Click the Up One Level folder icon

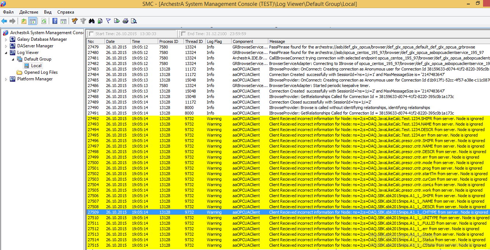tap(24, 21)
